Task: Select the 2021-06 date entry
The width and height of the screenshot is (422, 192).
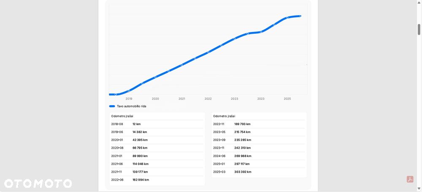Action: pyautogui.click(x=117, y=164)
